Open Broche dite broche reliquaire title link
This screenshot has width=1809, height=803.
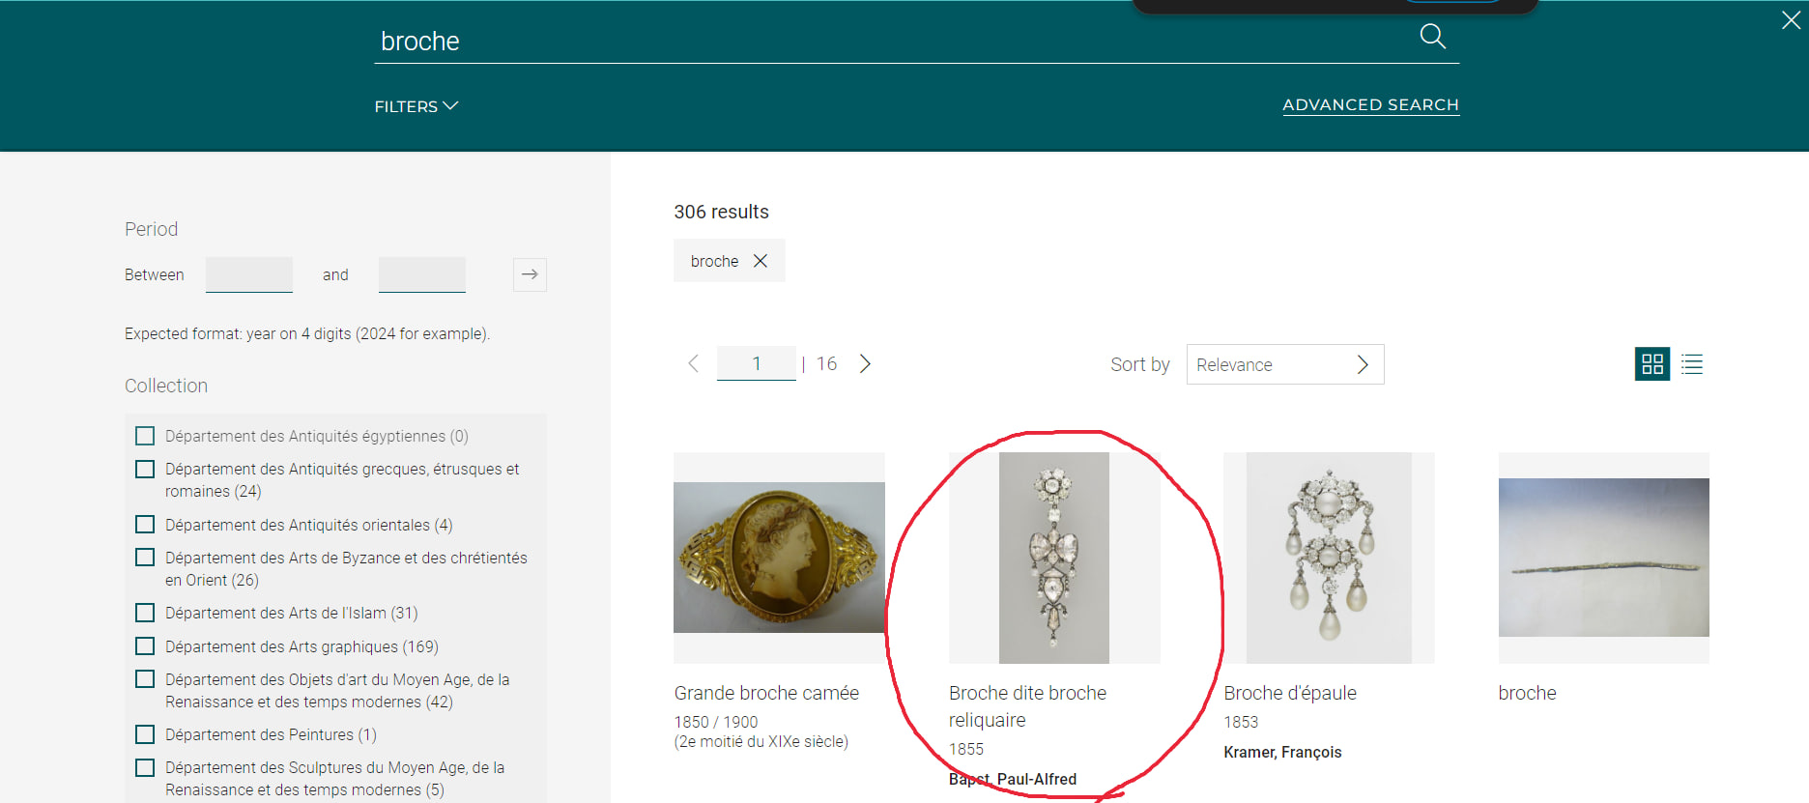tap(1027, 706)
